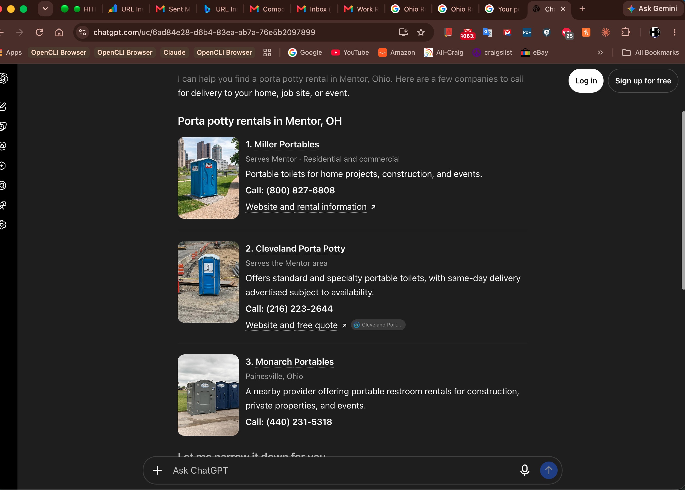This screenshot has width=685, height=490.
Task: Open a new browser tab
Action: (582, 9)
